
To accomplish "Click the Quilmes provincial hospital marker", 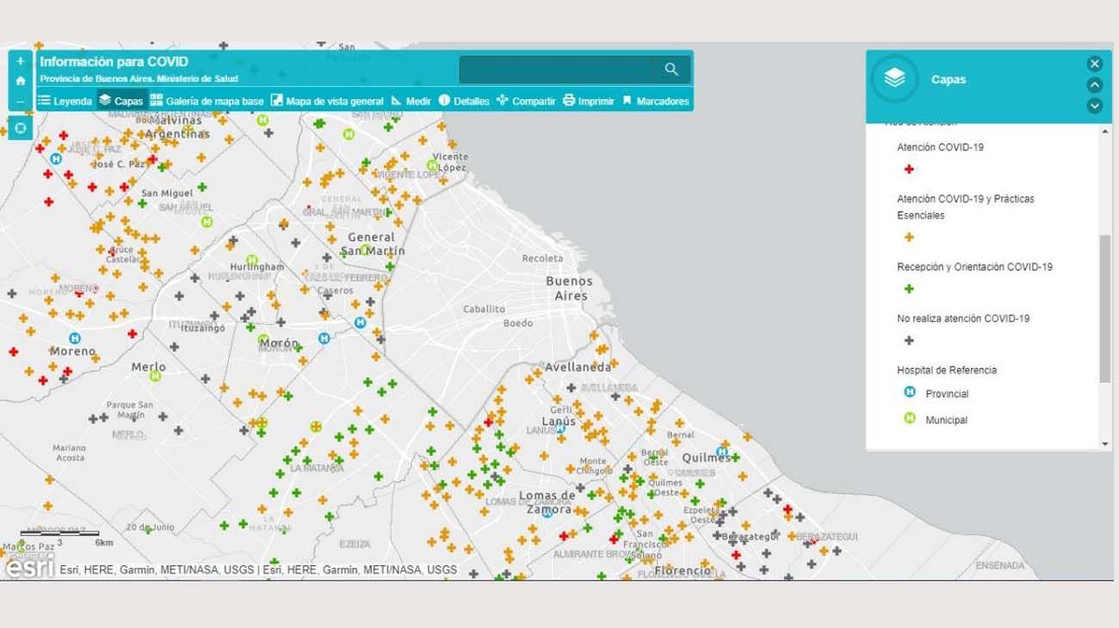I will (x=721, y=452).
